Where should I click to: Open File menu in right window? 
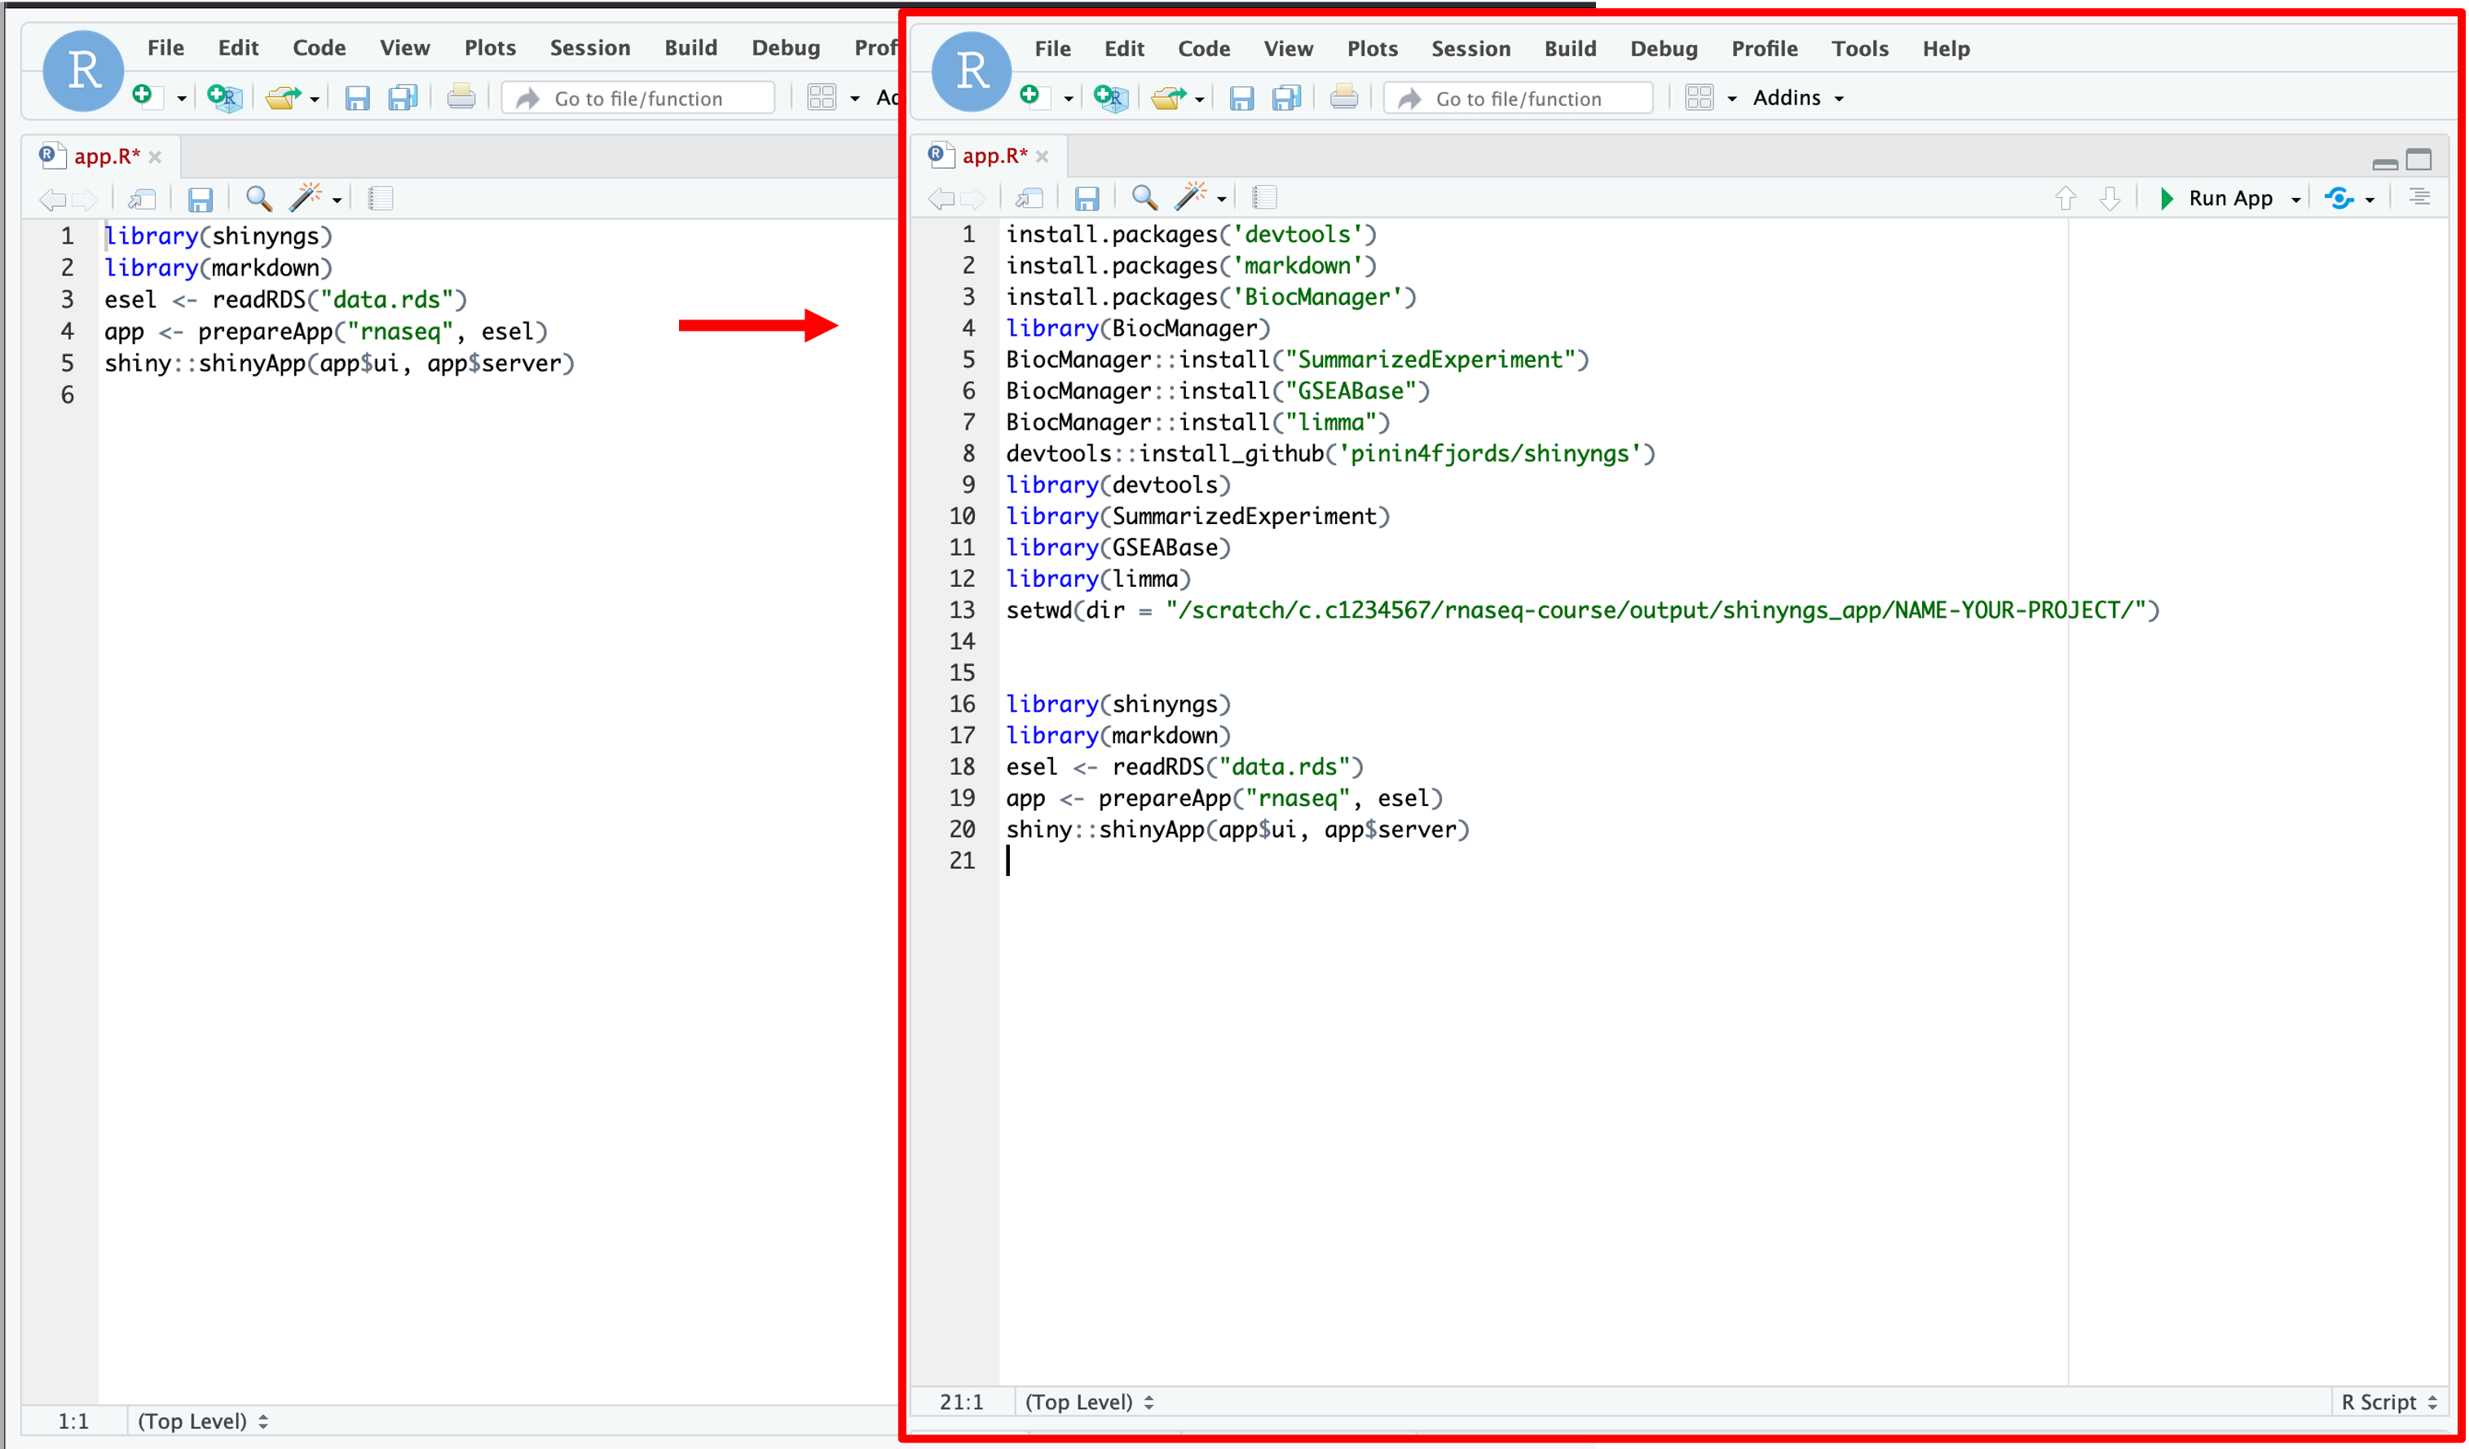tap(1052, 48)
